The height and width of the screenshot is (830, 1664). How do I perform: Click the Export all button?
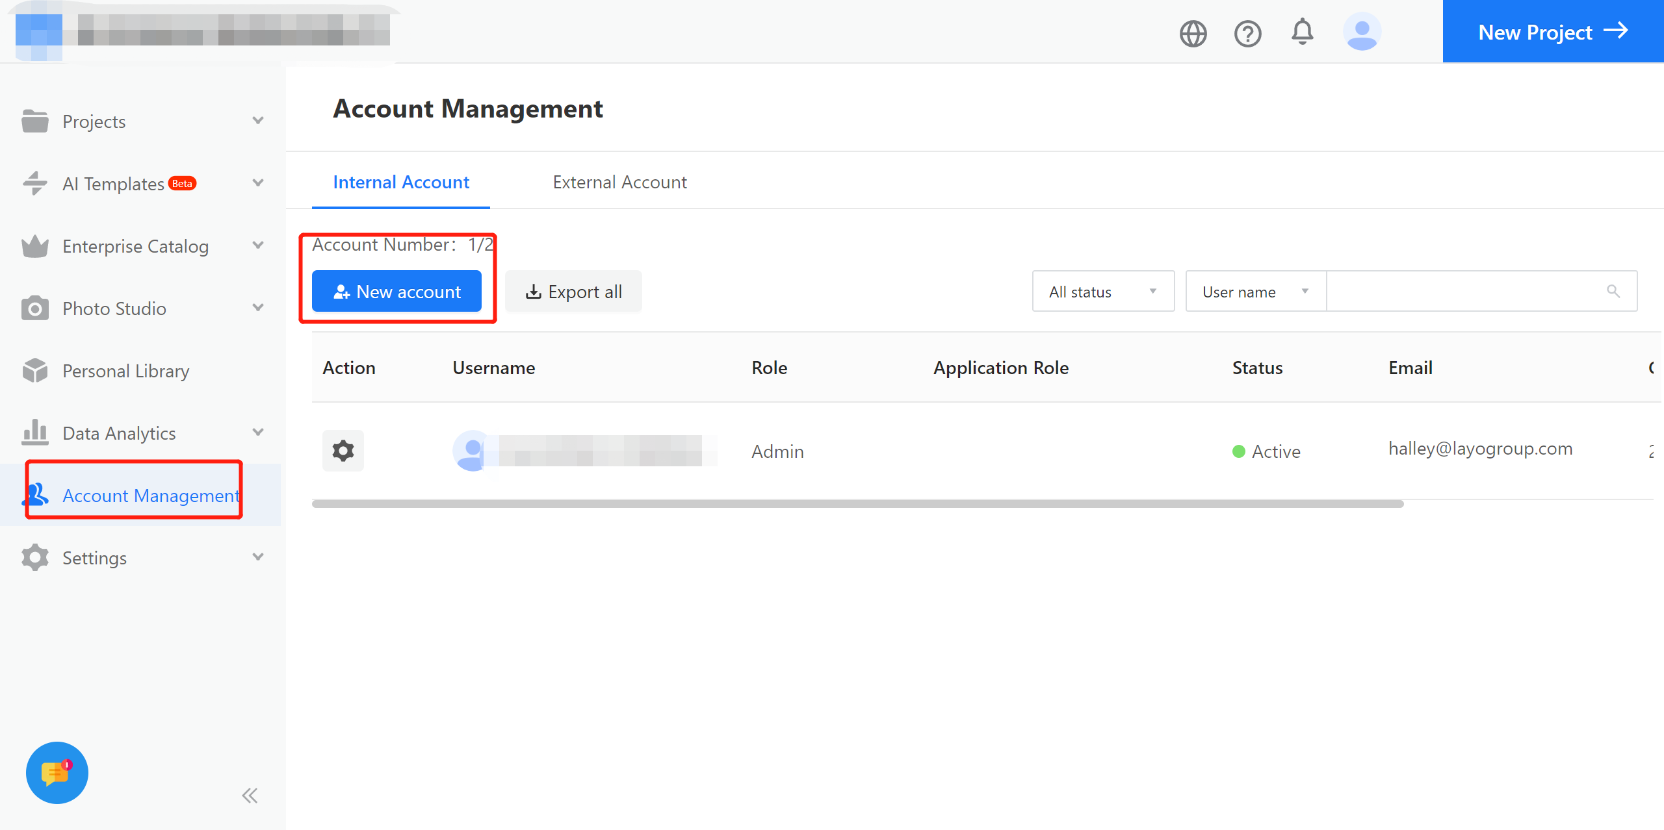pos(573,292)
